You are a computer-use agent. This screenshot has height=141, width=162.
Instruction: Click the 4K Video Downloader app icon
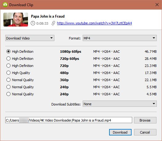[5, 5]
